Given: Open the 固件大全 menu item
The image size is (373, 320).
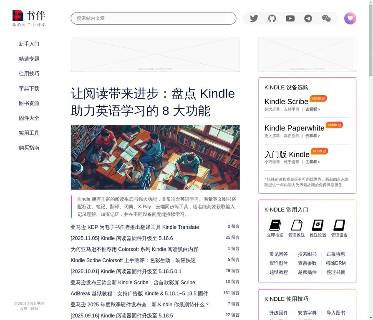Looking at the screenshot, I should click(29, 118).
